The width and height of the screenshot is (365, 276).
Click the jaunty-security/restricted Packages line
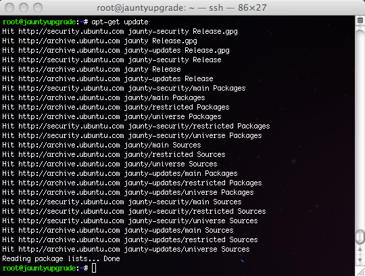(136, 127)
